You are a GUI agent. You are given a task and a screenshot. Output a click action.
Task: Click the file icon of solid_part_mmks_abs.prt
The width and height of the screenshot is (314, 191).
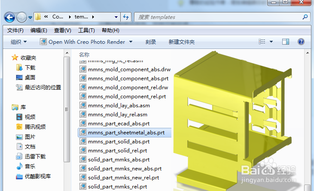click(83, 159)
